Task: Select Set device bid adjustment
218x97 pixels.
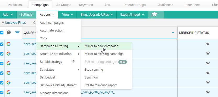Action: pos(58,85)
